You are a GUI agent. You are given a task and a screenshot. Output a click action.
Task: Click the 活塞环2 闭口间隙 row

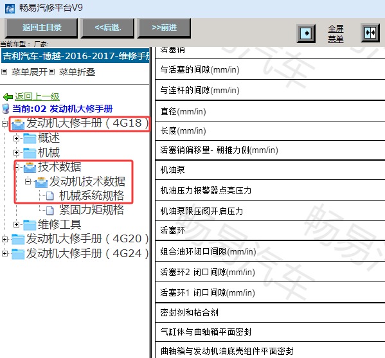[x=270, y=272]
